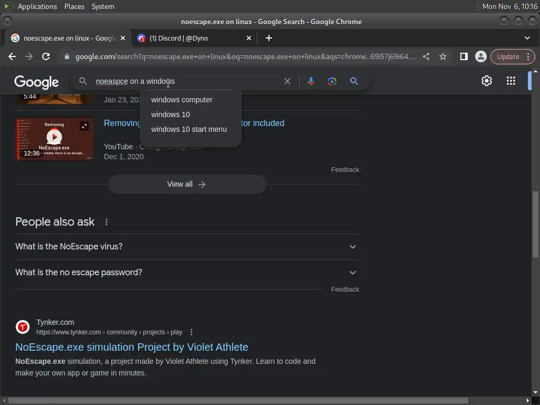This screenshot has width=540, height=405.
Task: Clear the search box with the X icon
Action: 287,81
